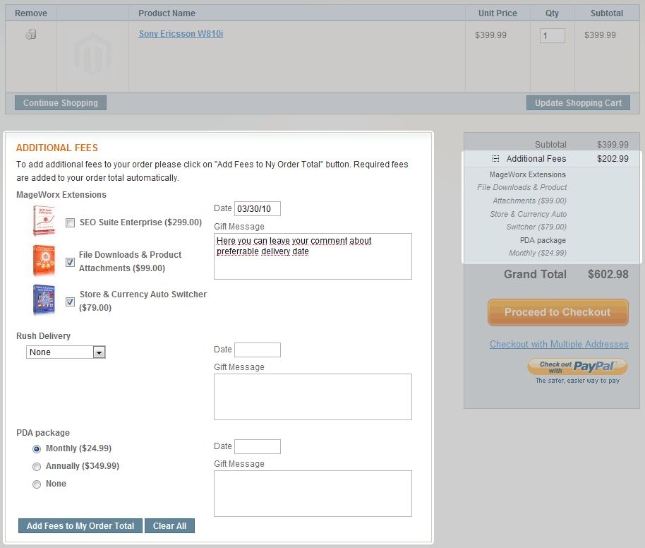Enable the SEO Suite Enterprise checkbox
The height and width of the screenshot is (548, 645).
pyautogui.click(x=71, y=222)
